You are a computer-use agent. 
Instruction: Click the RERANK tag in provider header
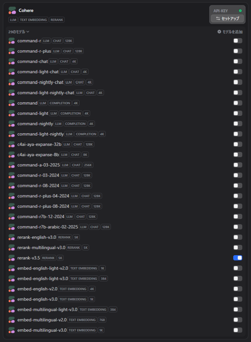[57, 20]
